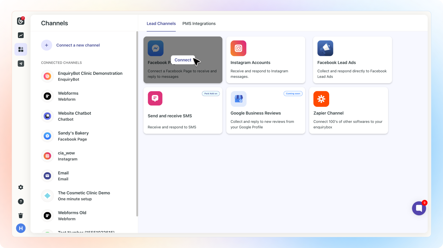
Task: Select Website Chatbot channel name
Action: [75, 113]
